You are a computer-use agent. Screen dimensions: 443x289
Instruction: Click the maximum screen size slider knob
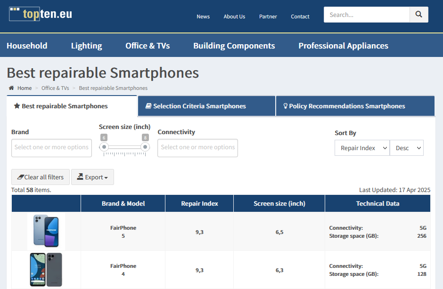coord(145,147)
